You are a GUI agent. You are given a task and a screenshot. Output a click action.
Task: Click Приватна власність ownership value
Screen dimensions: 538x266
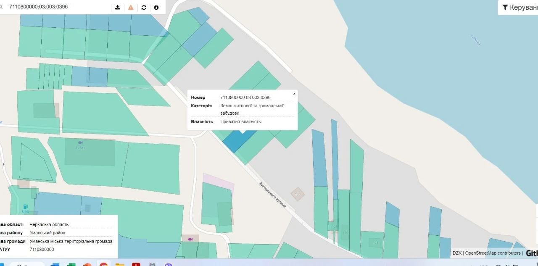(240, 121)
